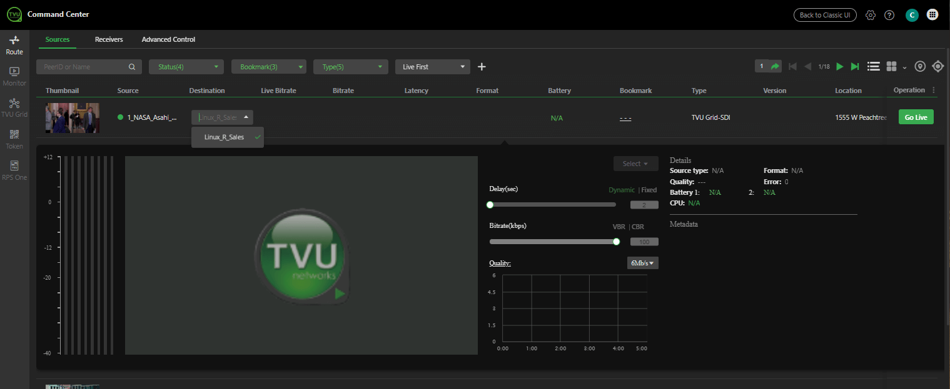Open the TVU Grid sidebar section
Image resolution: width=950 pixels, height=389 pixels.
14,108
